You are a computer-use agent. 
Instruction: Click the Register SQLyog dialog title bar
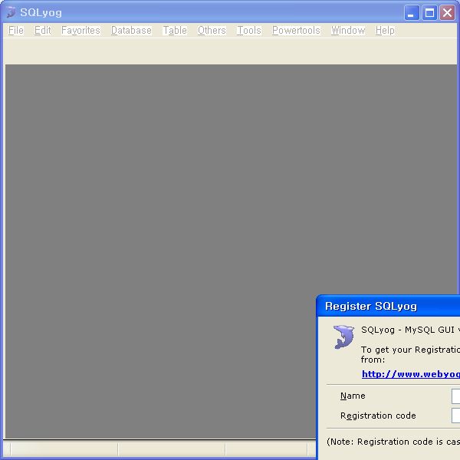coord(383,306)
